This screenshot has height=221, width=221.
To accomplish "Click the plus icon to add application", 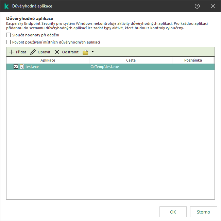I will tap(11, 52).
